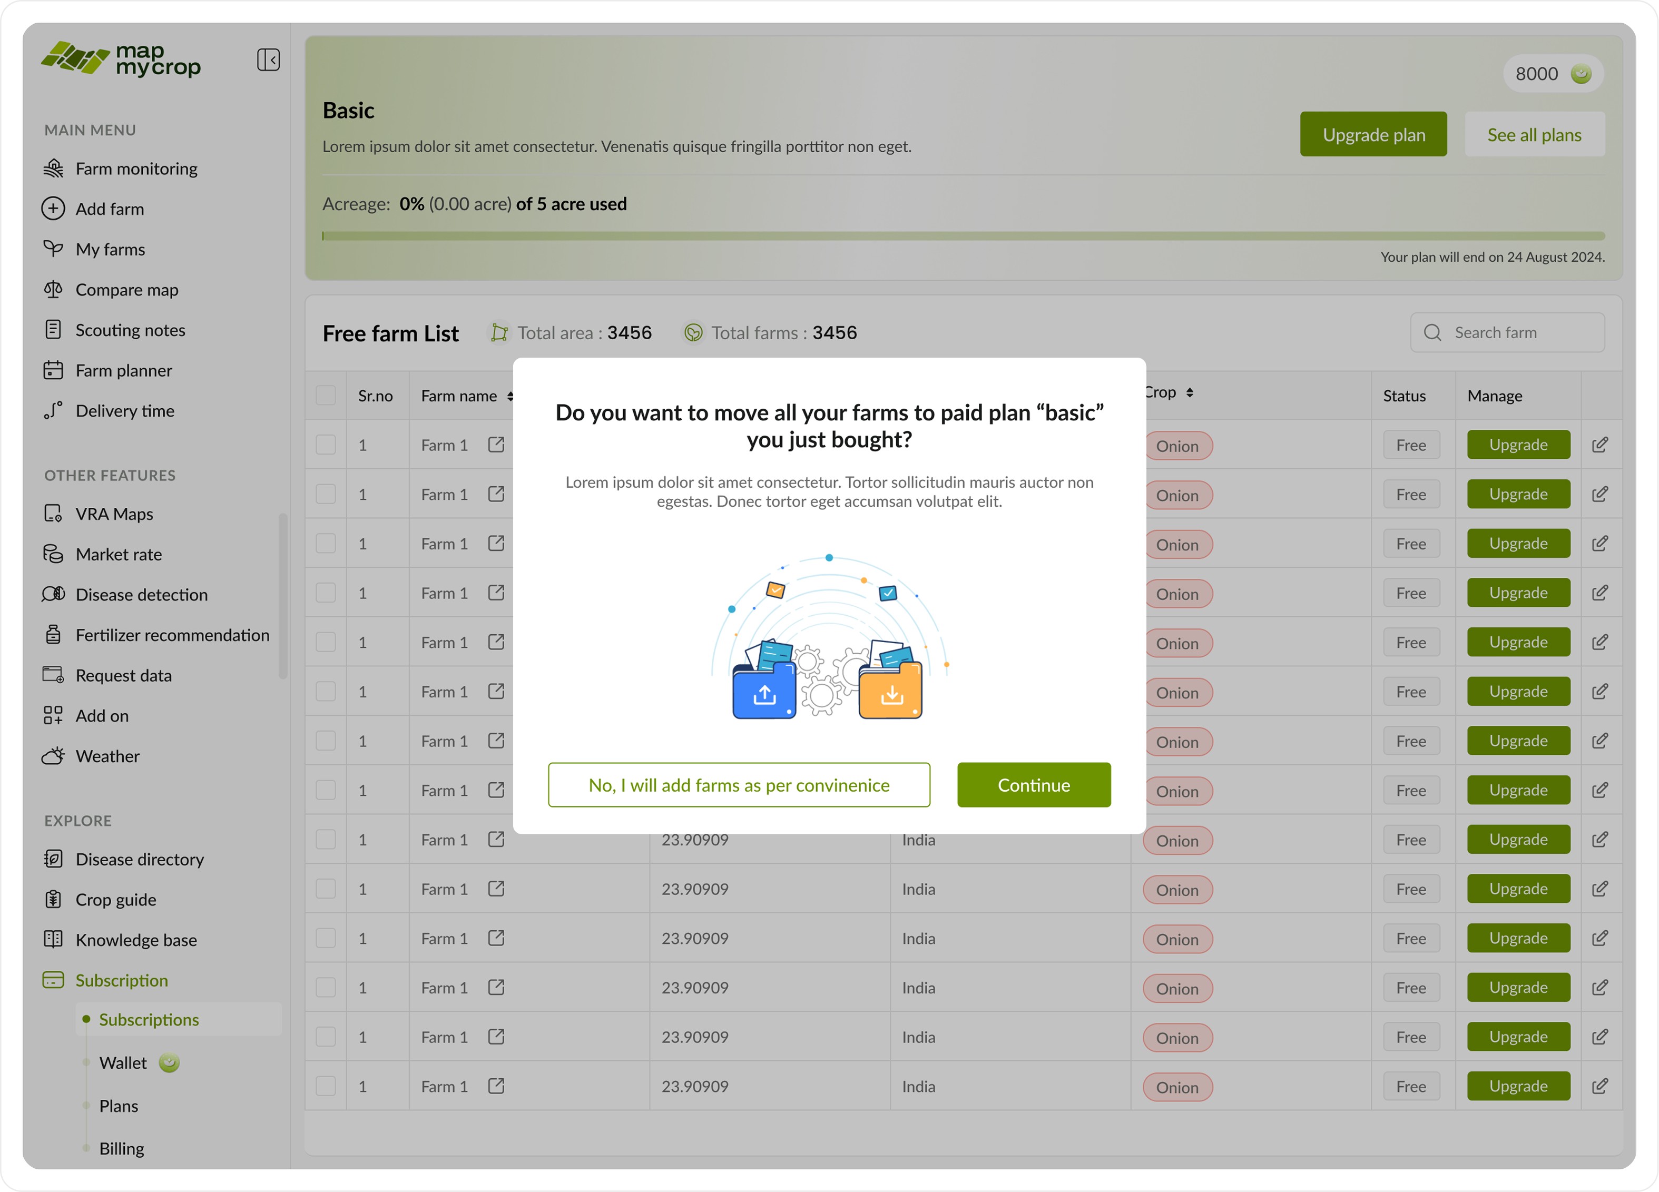The image size is (1659, 1192).
Task: Click the Fertilizer recommendation icon
Action: (x=53, y=635)
